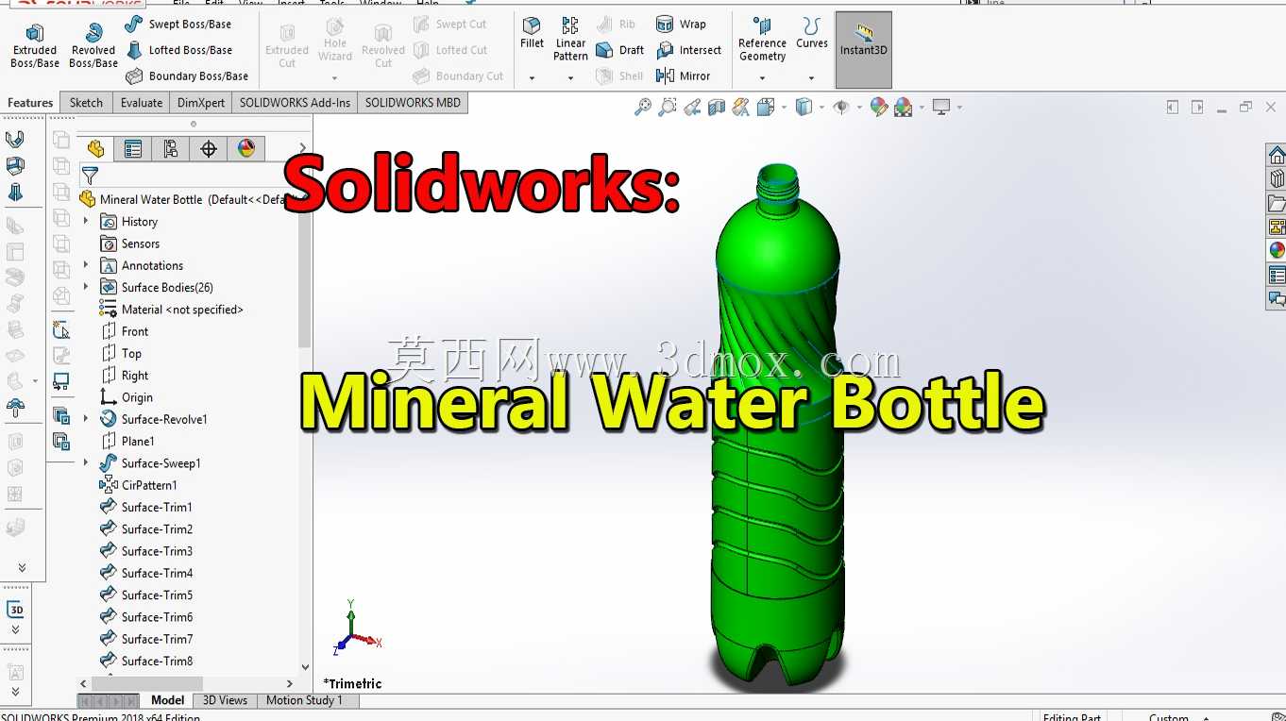
Task: Open the Reference Geometry tool
Action: (763, 39)
